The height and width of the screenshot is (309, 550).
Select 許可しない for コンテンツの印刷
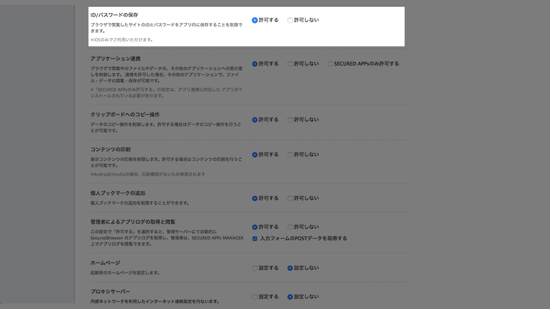(x=290, y=155)
